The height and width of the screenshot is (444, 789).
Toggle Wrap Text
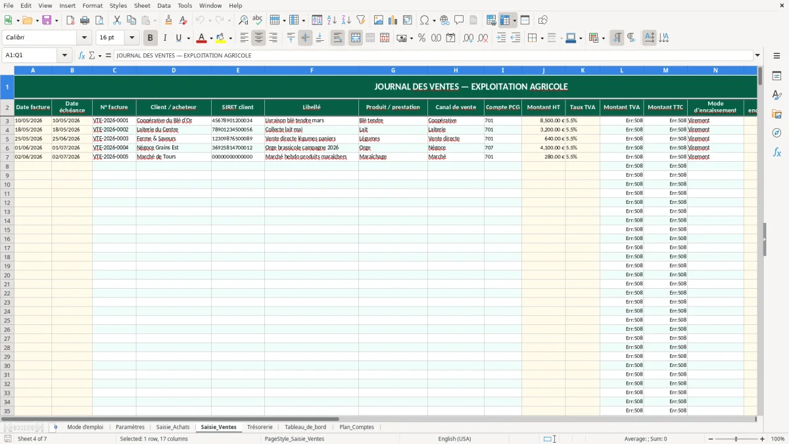pos(338,38)
